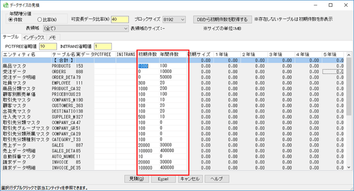Select the 比率(%) radio button

pyautogui.click(x=40, y=20)
